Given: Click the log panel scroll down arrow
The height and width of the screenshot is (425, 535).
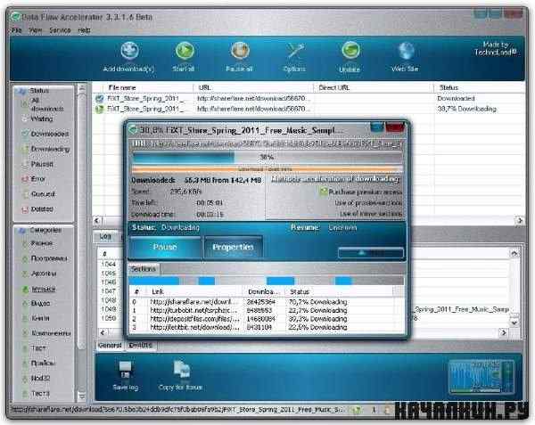Looking at the screenshot, I should 514,322.
